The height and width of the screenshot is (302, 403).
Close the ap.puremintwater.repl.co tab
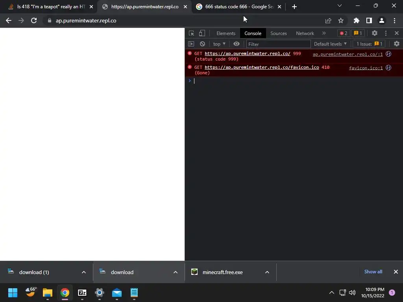pos(185,7)
